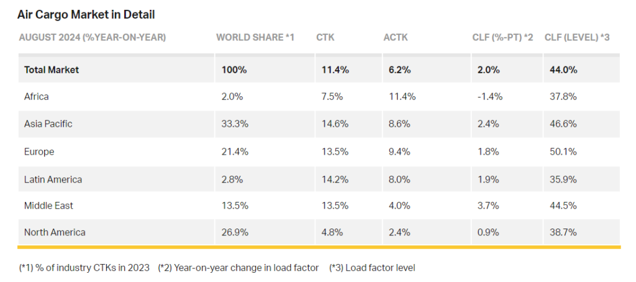This screenshot has width=636, height=282.
Task: Click Asia Pacific's 33.3% world share cell
Action: click(x=235, y=124)
